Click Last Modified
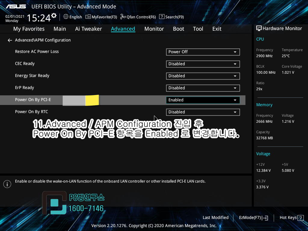This screenshot has width=308, height=231. click(215, 217)
